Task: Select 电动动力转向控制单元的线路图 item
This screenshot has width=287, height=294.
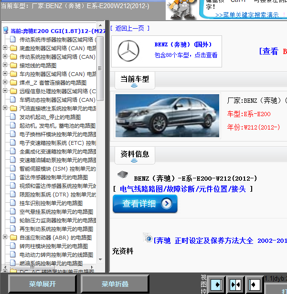Action: tap(56, 255)
